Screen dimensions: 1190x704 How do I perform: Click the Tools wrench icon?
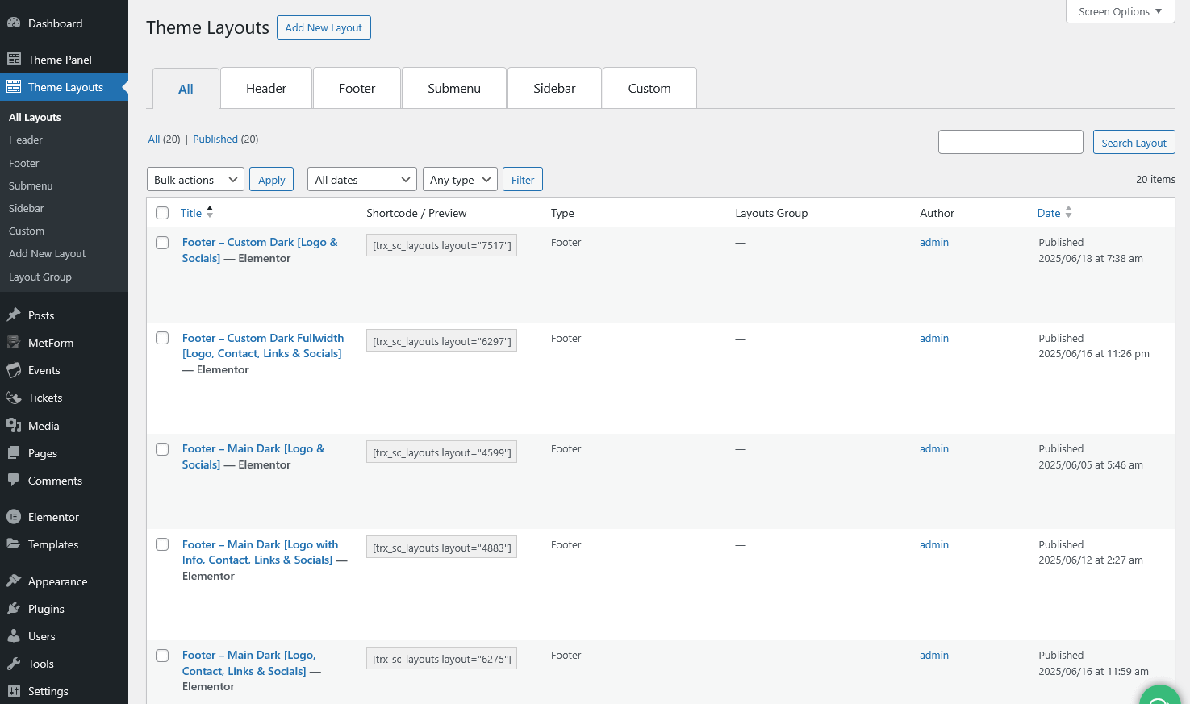(x=14, y=664)
